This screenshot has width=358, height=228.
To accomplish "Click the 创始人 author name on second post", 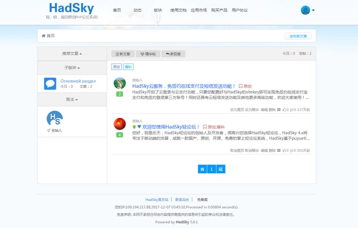I will click(137, 121).
